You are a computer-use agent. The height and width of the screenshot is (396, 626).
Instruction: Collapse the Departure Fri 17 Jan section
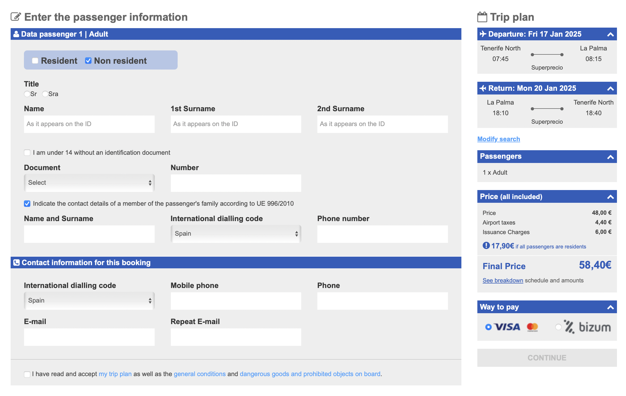click(611, 34)
